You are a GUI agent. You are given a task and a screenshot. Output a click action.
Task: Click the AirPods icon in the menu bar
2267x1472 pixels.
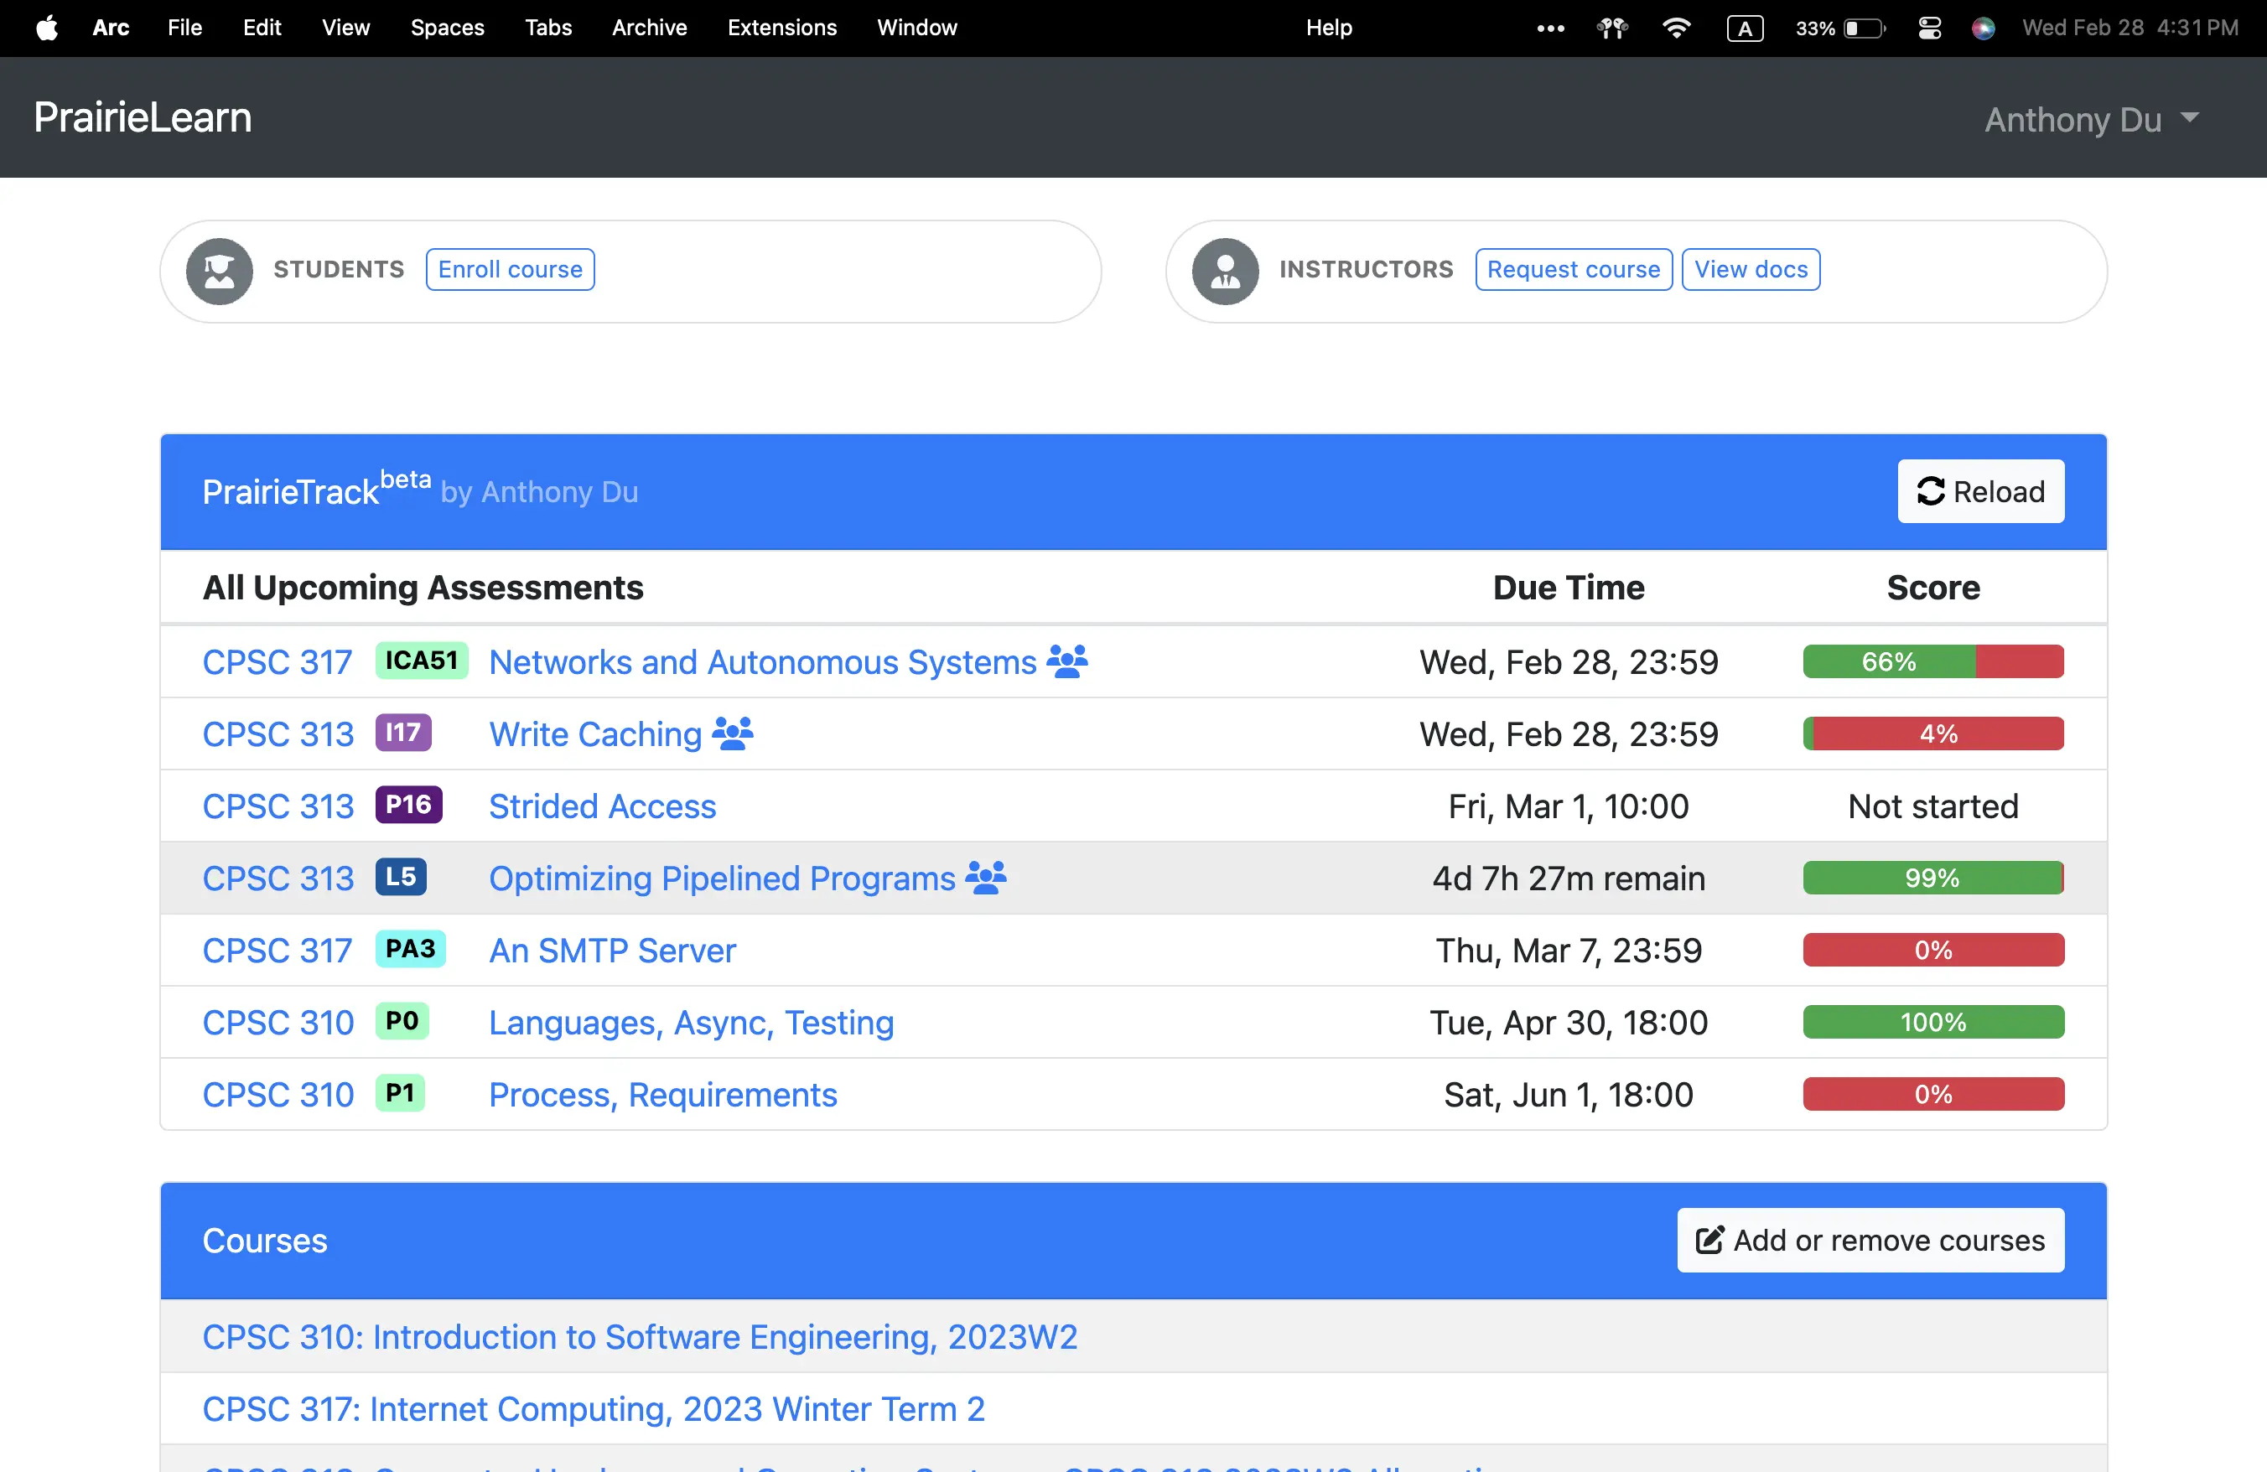(1612, 28)
